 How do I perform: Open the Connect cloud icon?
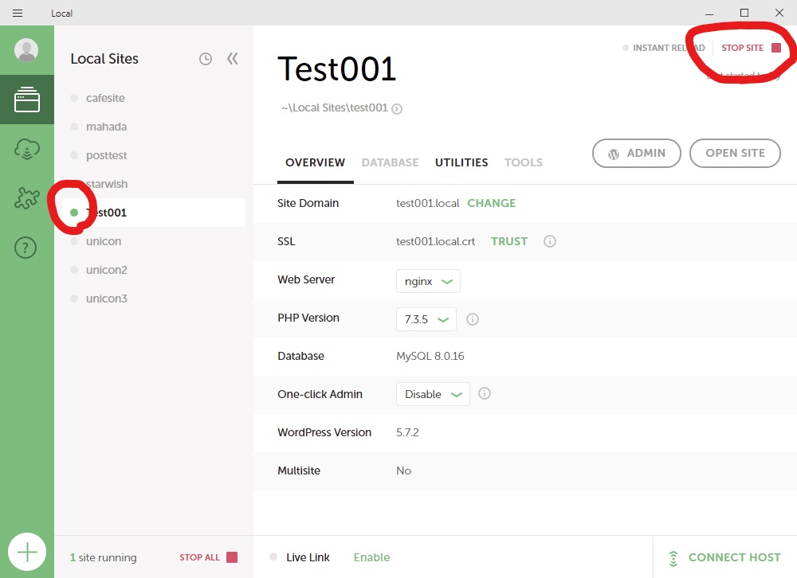(27, 149)
